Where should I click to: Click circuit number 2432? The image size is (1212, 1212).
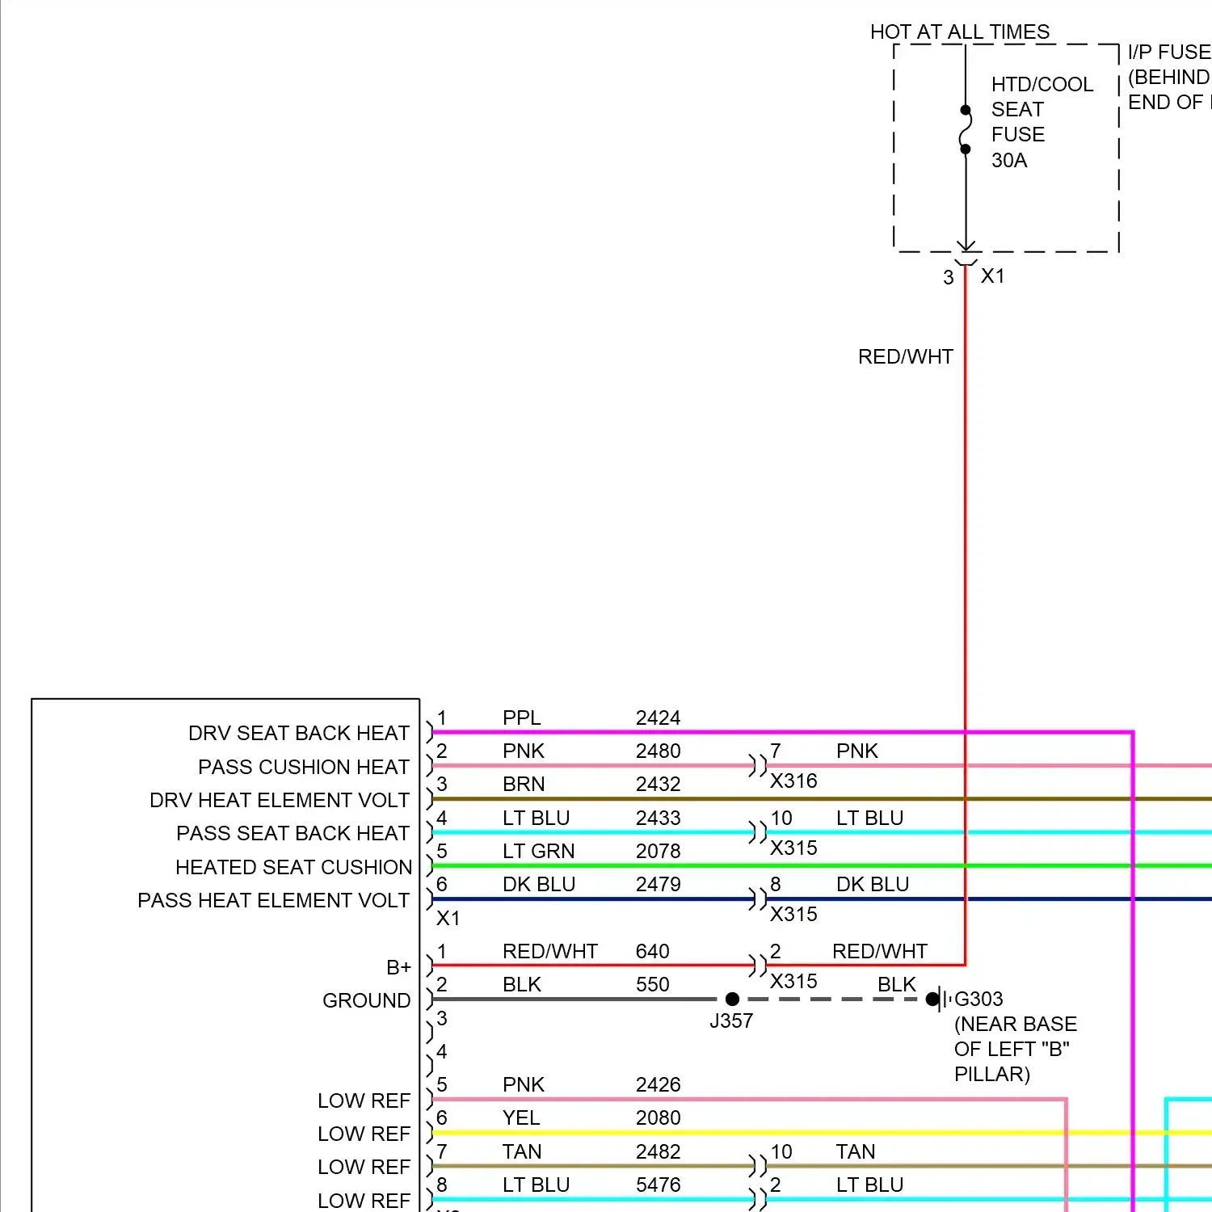tap(659, 784)
